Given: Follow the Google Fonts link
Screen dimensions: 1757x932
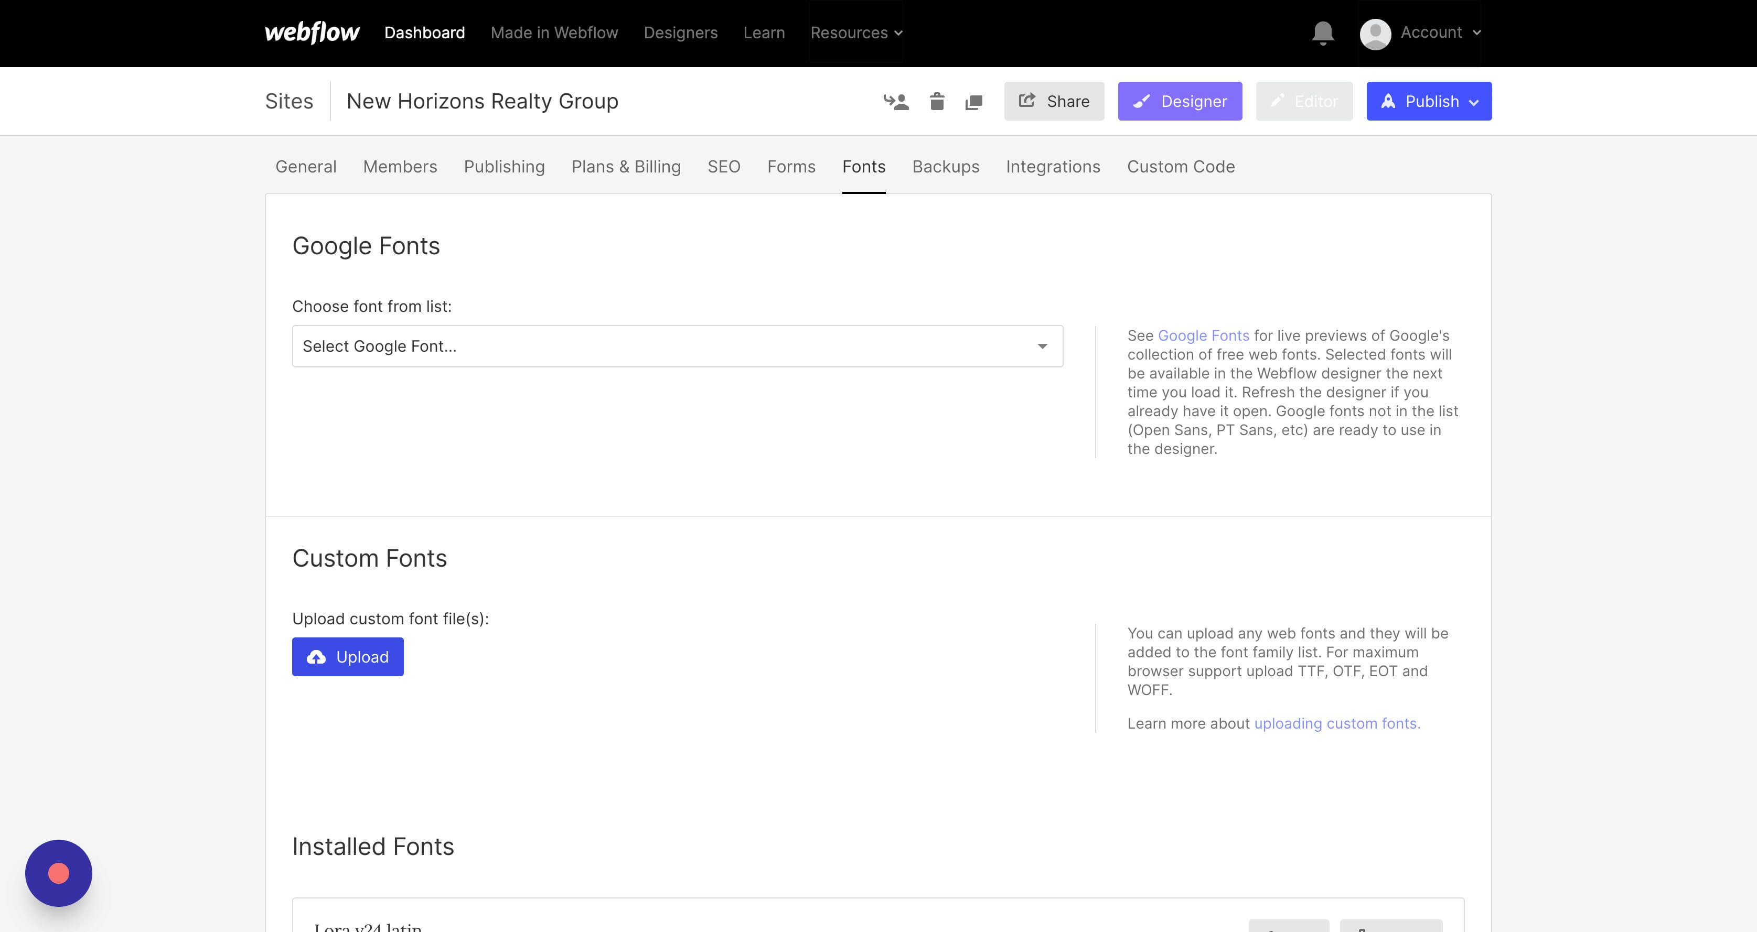Looking at the screenshot, I should (x=1203, y=335).
